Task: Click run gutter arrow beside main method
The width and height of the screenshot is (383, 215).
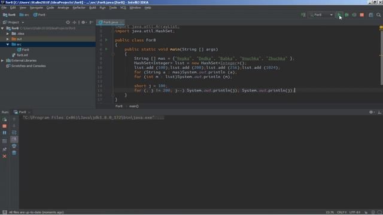Action: [107, 49]
